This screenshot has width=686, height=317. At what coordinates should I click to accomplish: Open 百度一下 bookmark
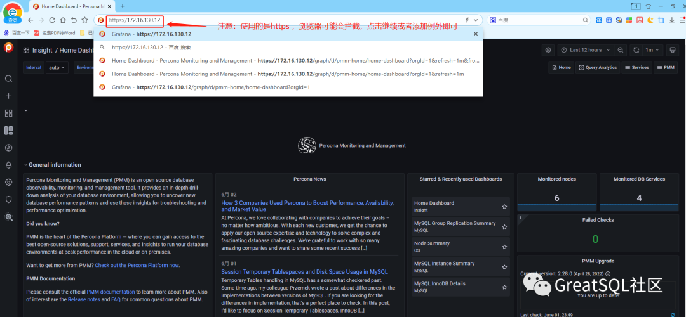coord(17,33)
